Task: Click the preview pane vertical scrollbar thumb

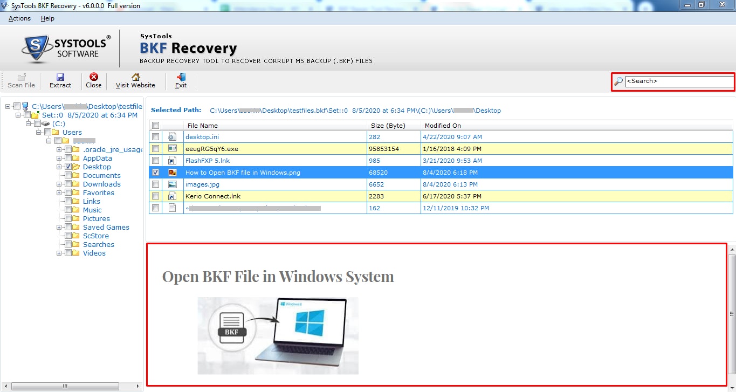Action: point(732,314)
